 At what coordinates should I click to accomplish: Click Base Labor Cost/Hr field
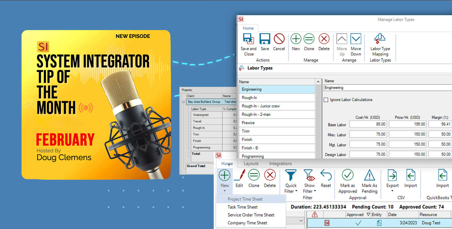pyautogui.click(x=368, y=124)
